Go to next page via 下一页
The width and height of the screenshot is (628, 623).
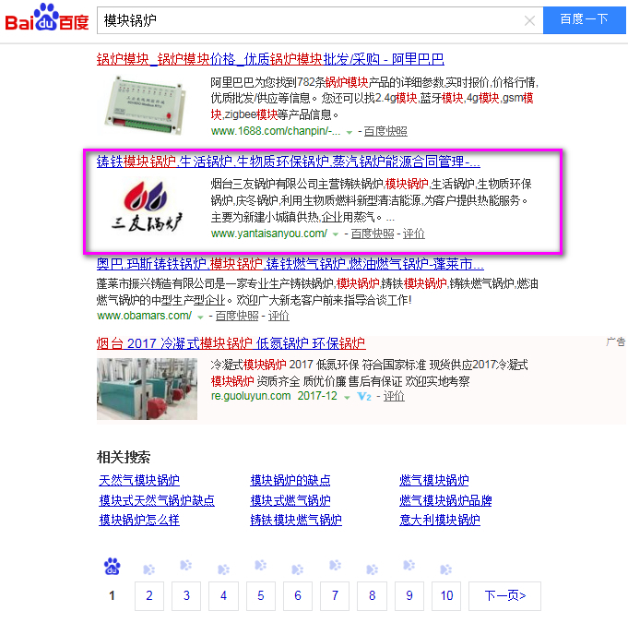[504, 595]
